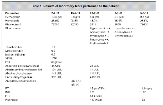Screen dimensions: 163x105
Task: Click the FTA 'negative' result
Action: coord(56,62)
